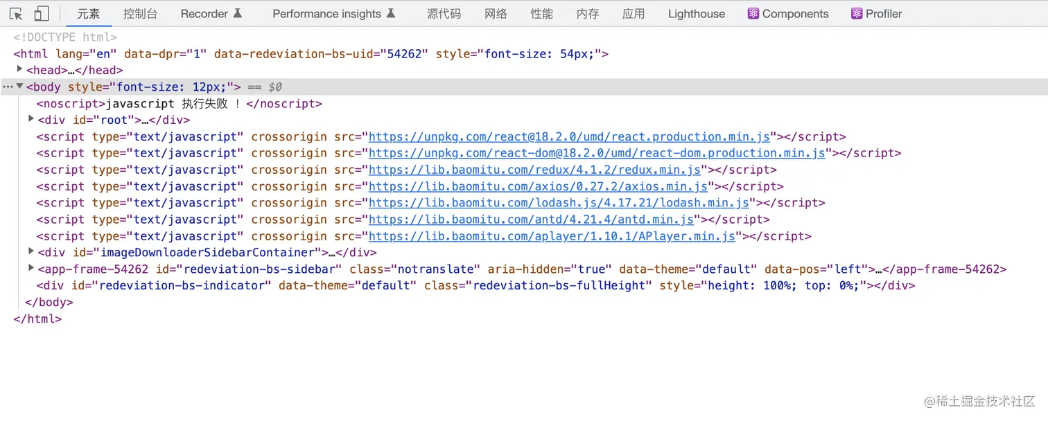1048x421 pixels.
Task: Click the "height: 100%; top: 0%;" style value
Action: click(783, 286)
